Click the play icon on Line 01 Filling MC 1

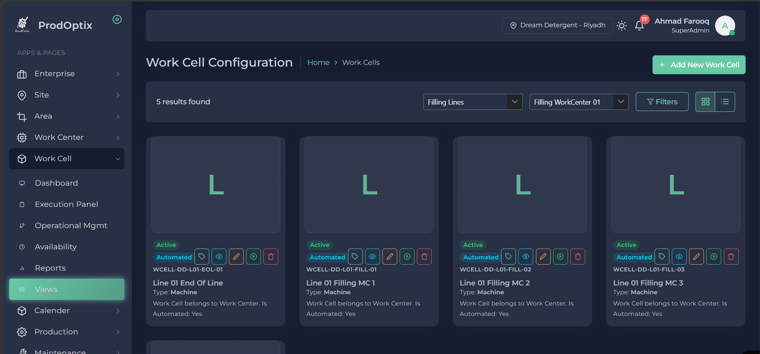coord(407,257)
